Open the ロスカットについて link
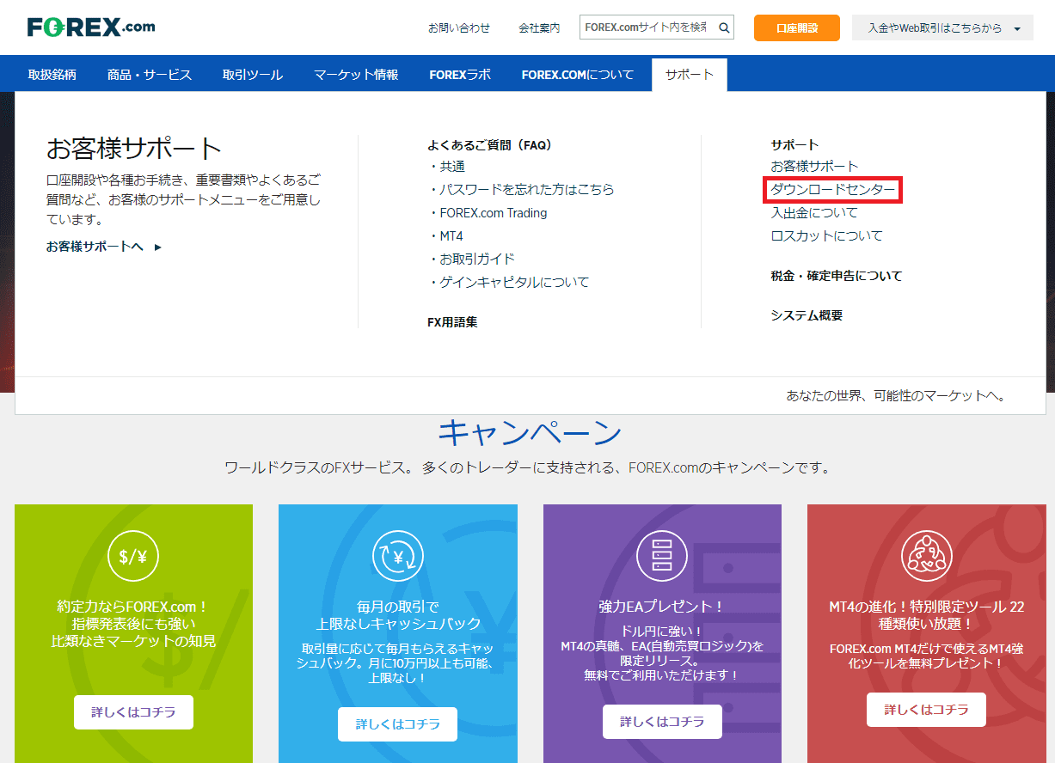Screen dimensions: 1055x763 826,236
